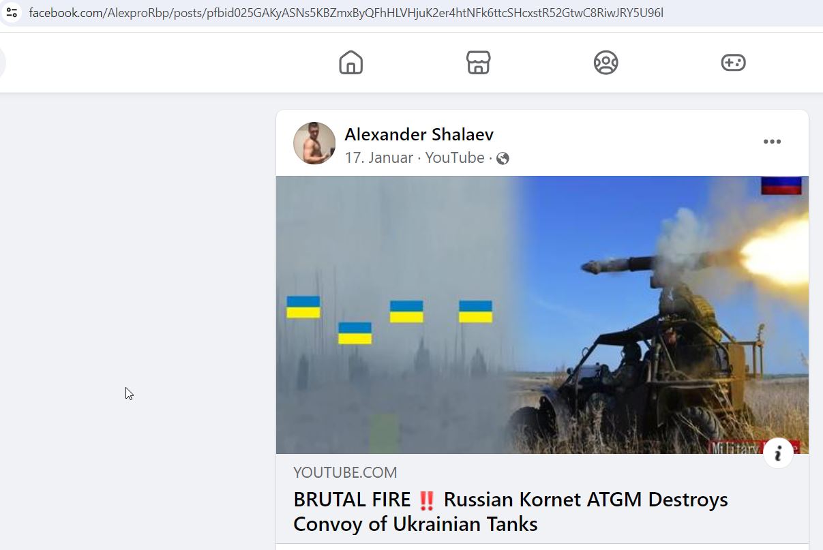Click the site settings icon beside the URL
Viewport: 823px width, 550px height.
12,12
